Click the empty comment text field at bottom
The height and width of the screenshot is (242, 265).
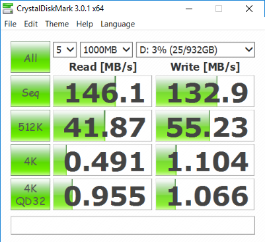[133, 225]
